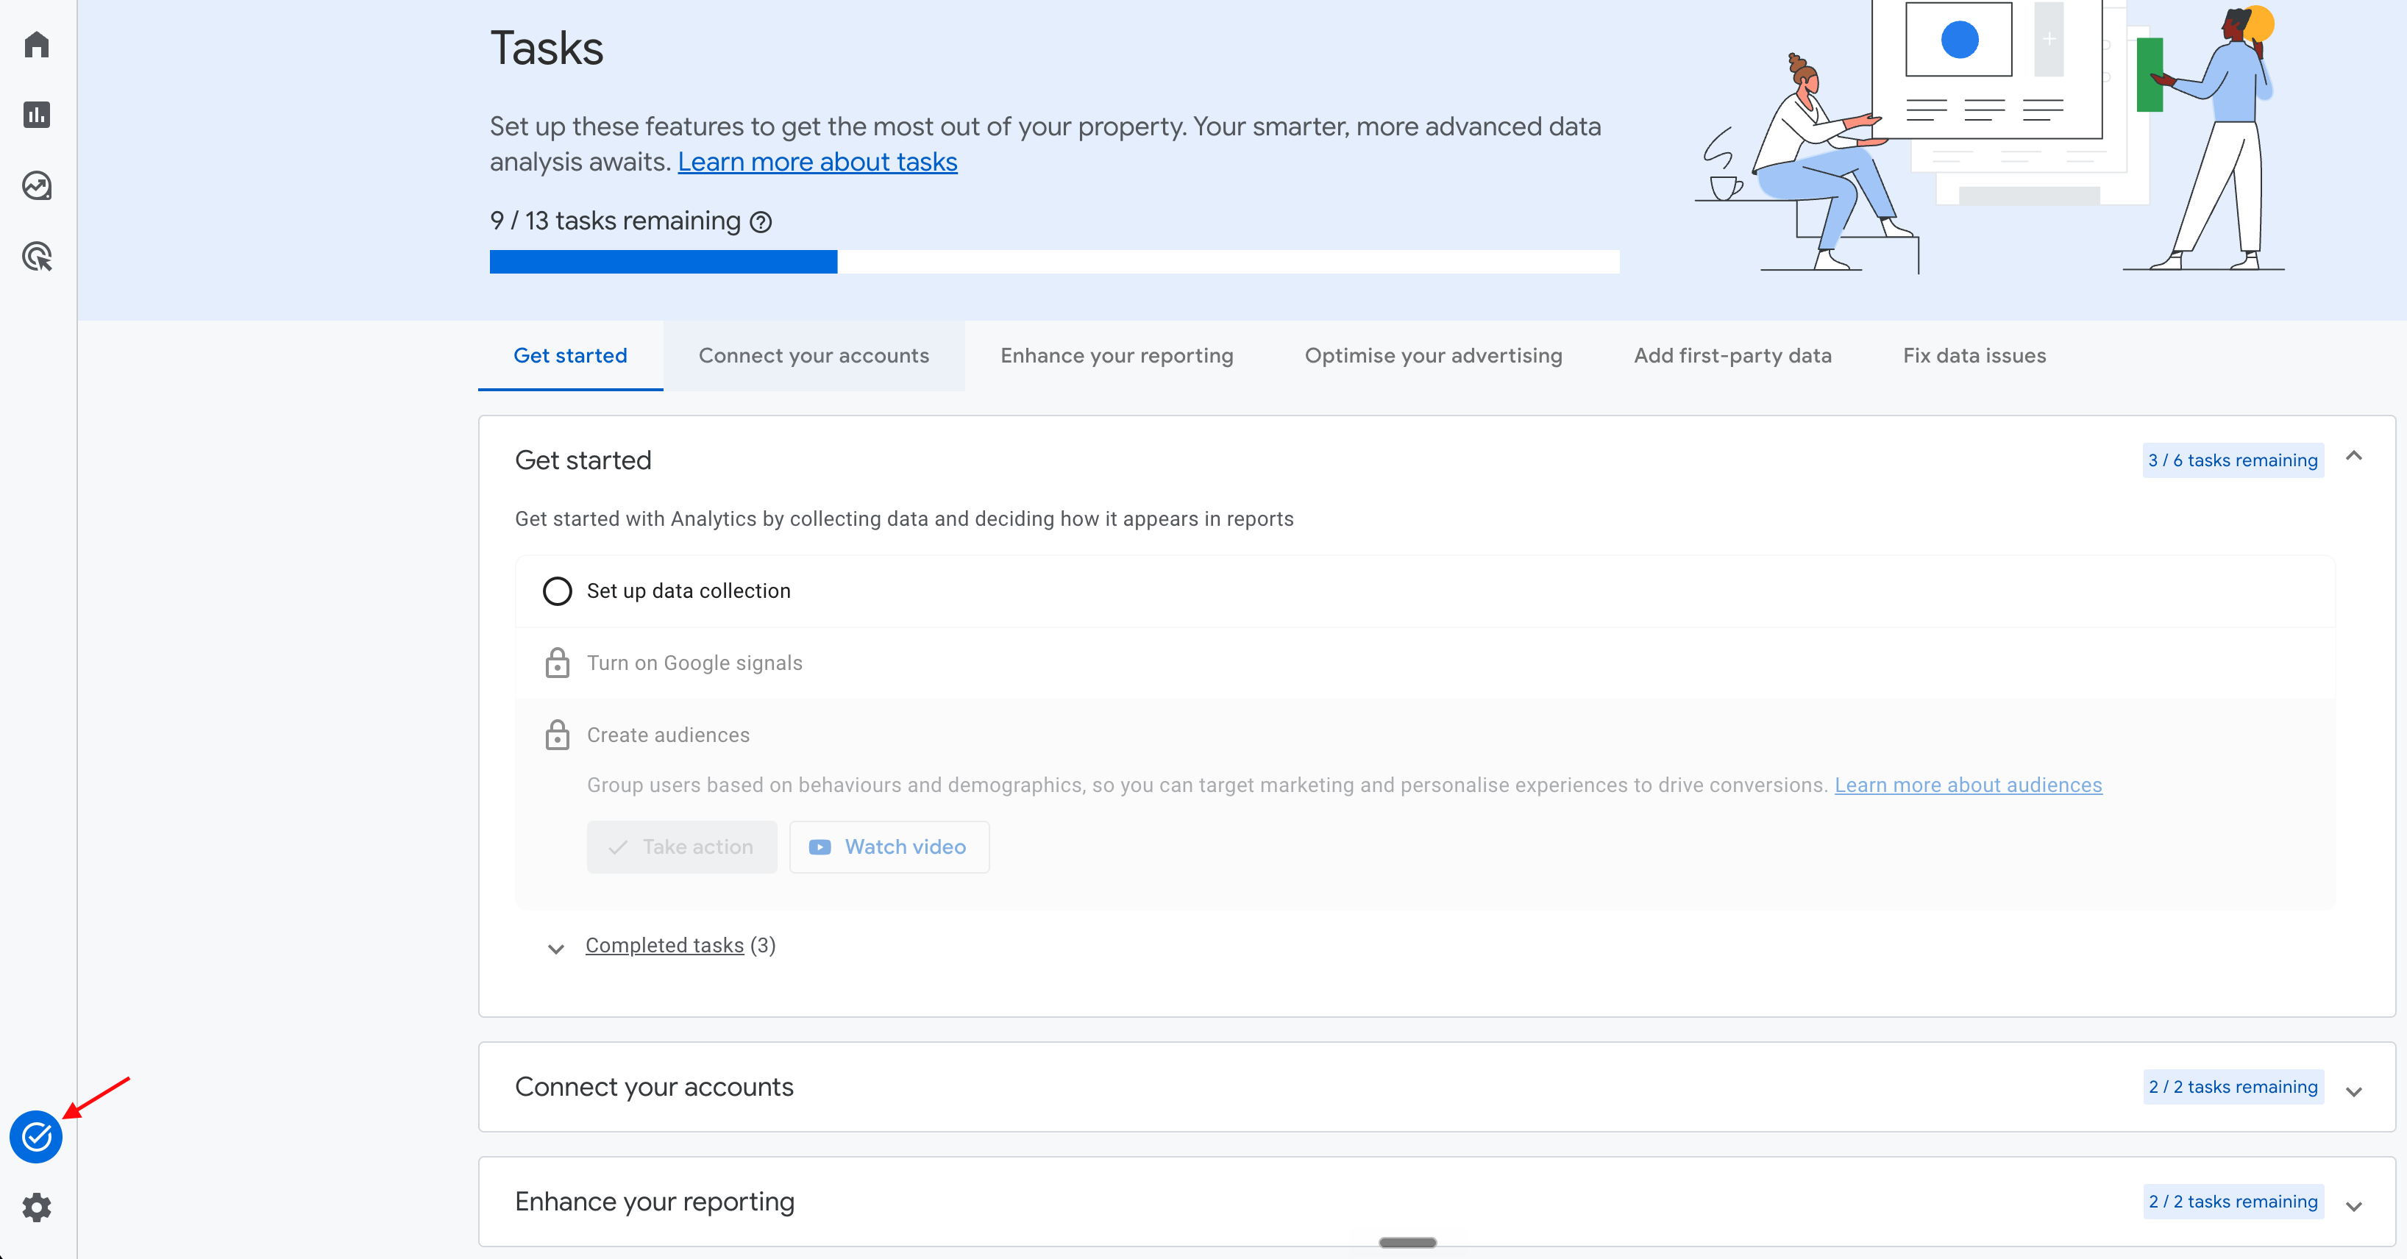Click Turn on Google signals row

1425,663
